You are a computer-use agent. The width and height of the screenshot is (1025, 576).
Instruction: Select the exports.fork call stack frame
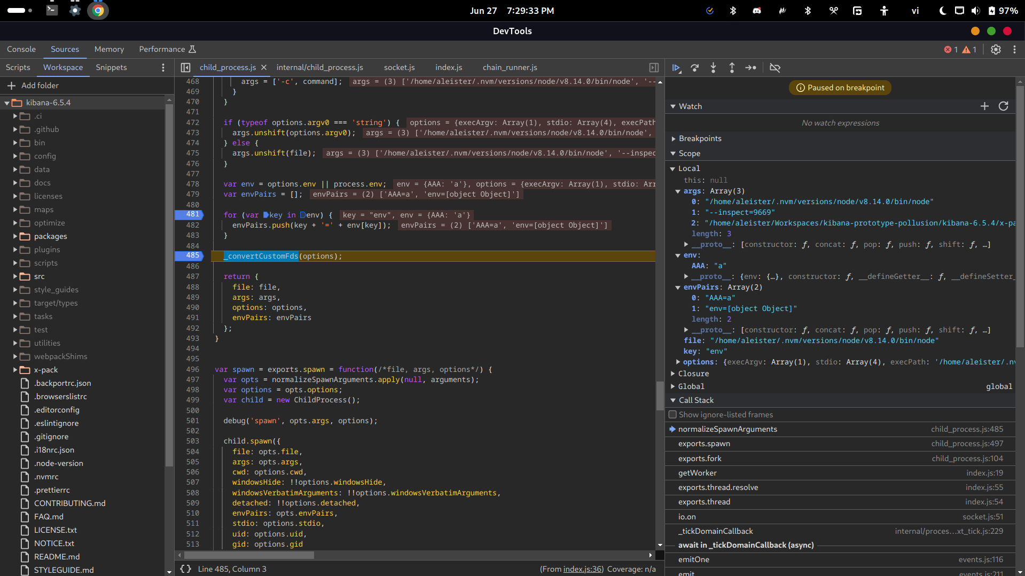pyautogui.click(x=840, y=458)
